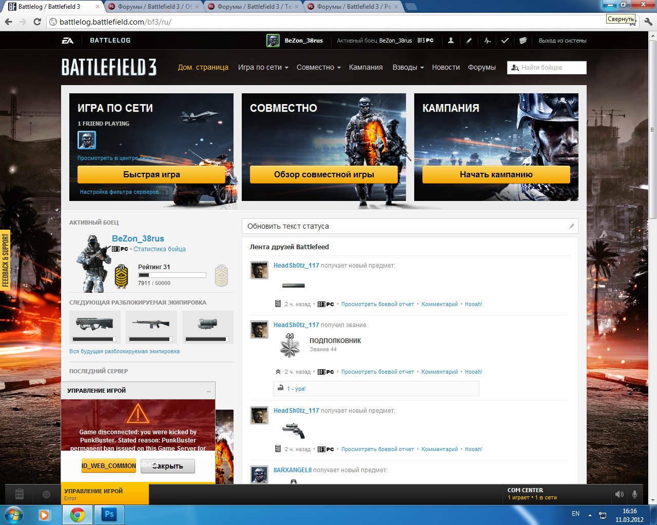Click the pencil edit icon in header
Screen dimensions: 657x525
(x=469, y=41)
